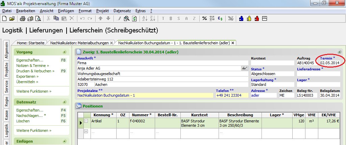Switch to Home: Startseite tab
Image resolution: width=346 pixels, height=145 pixels.
[31, 43]
